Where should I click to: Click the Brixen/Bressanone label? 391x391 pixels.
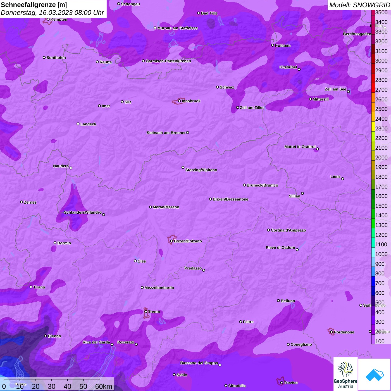(230, 199)
